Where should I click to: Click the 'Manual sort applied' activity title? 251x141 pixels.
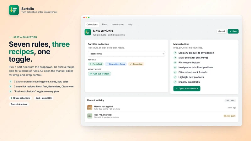point(104,107)
